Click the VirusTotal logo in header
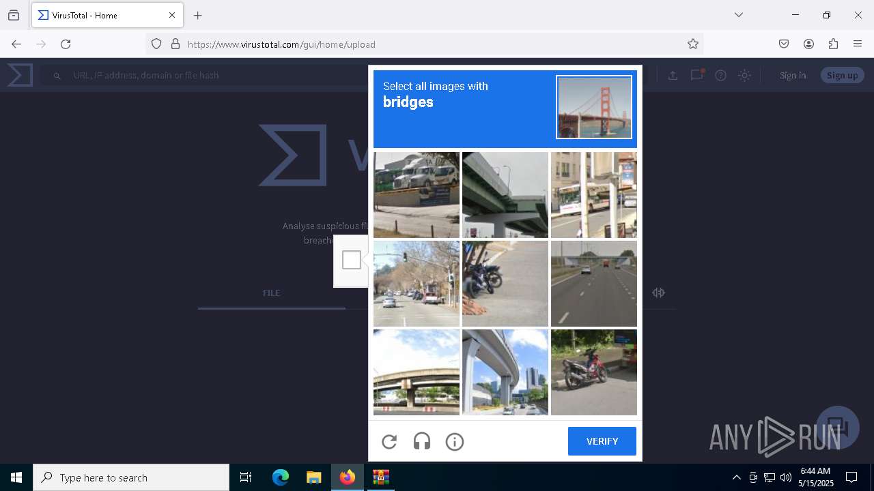Screen dimensions: 874x491 click(x=20, y=75)
